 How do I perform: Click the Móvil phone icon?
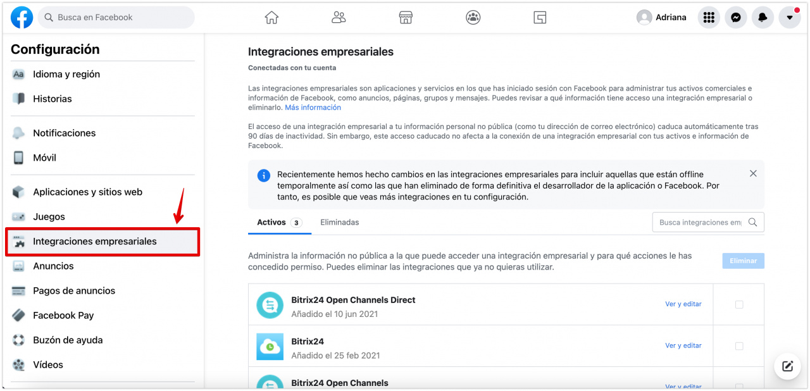tap(18, 158)
